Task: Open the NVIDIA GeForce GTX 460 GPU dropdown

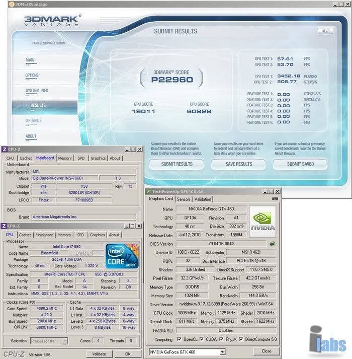Action: pyautogui.click(x=222, y=351)
